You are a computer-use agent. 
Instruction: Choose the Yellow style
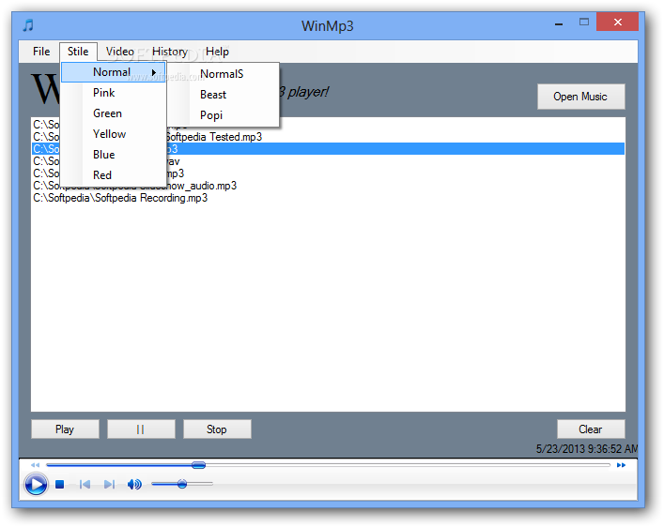[x=114, y=134]
